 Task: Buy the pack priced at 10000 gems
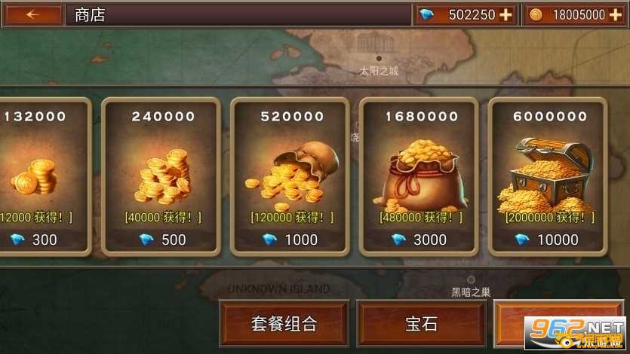[x=547, y=240]
